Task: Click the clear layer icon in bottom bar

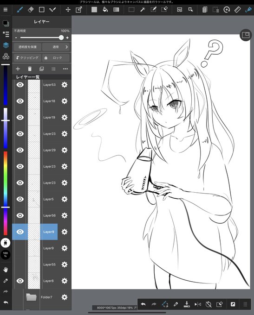Action: pos(219,304)
